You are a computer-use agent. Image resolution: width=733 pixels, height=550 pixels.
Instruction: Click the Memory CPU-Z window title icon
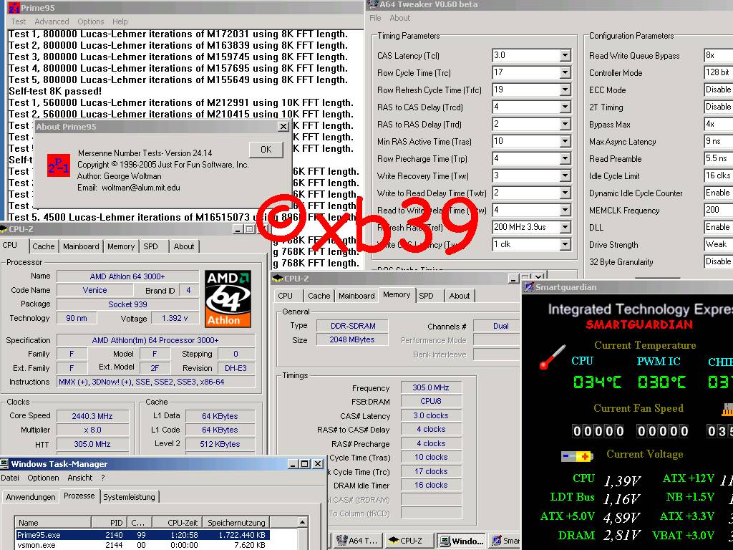278,279
